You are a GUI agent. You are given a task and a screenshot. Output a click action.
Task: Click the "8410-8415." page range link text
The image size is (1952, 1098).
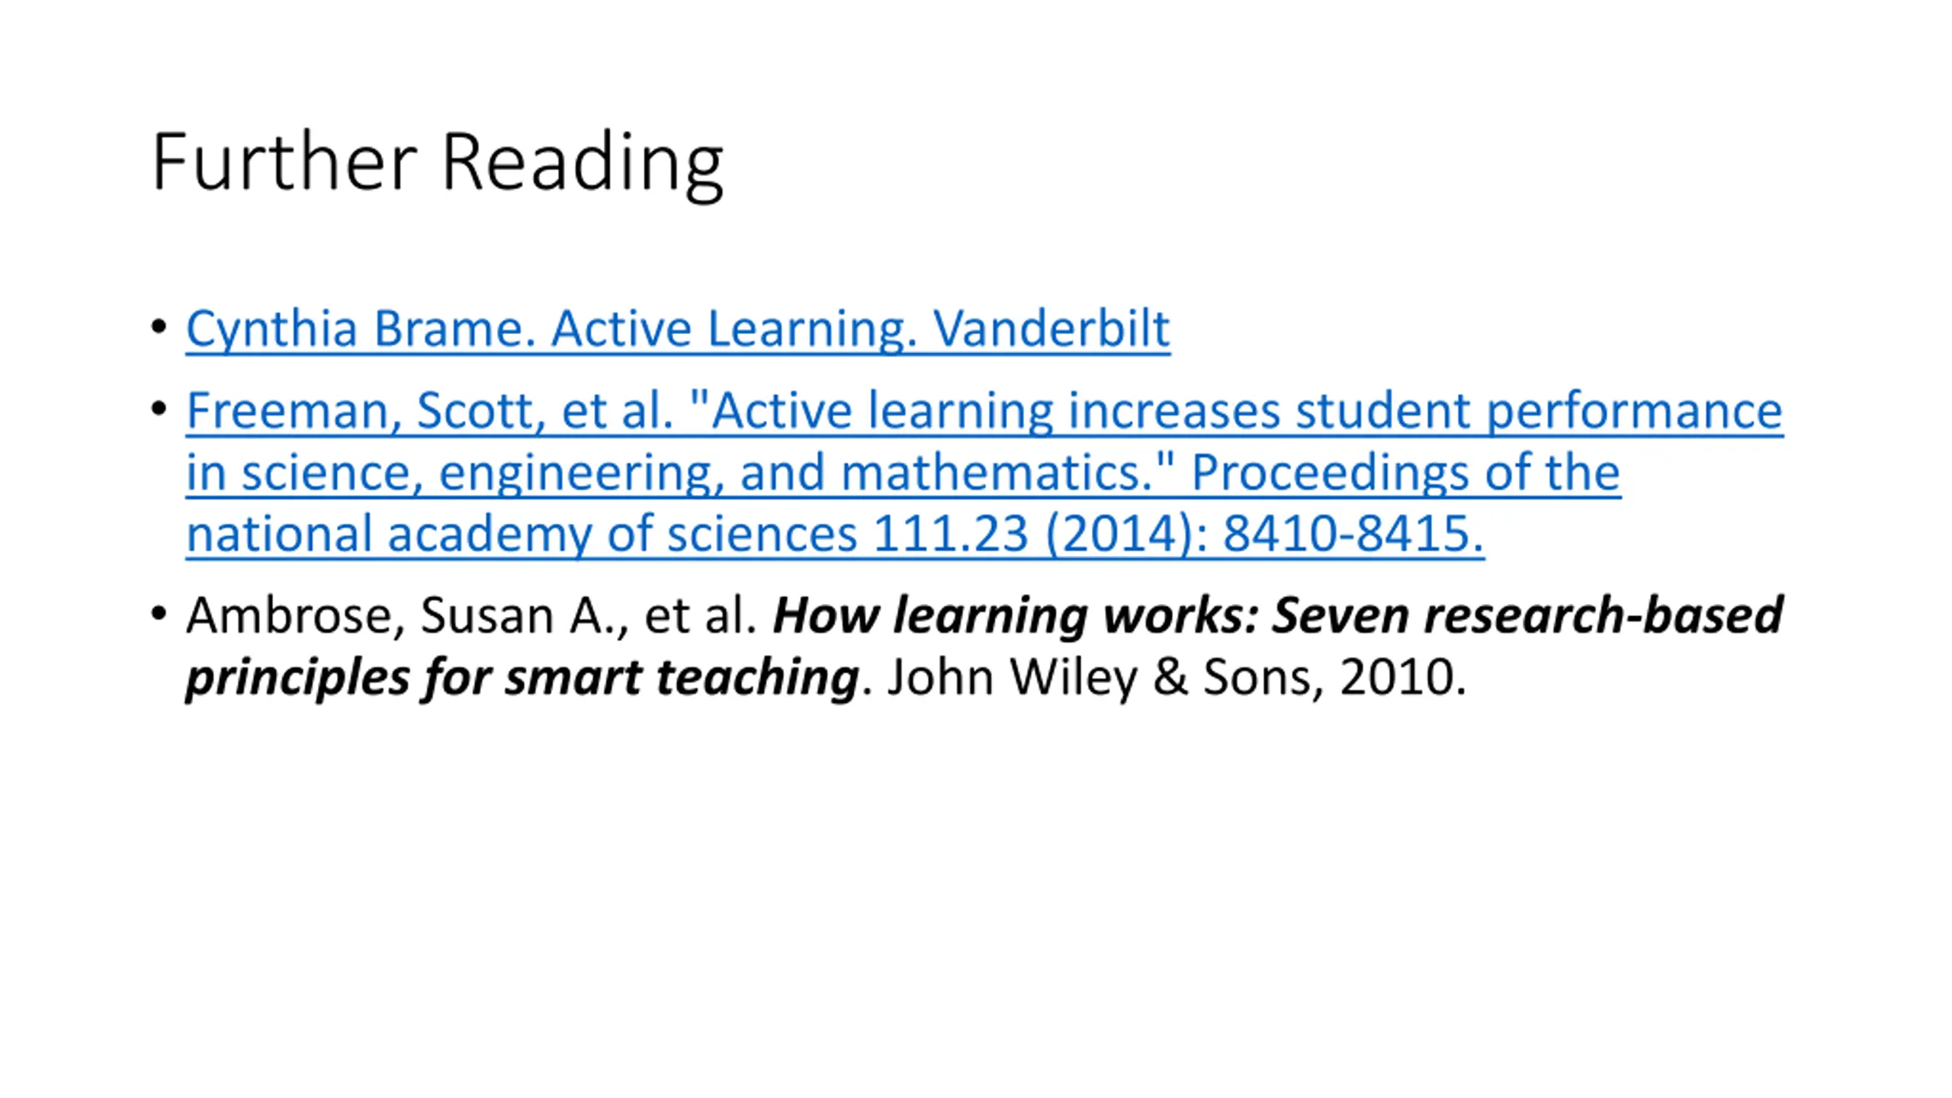coord(1354,534)
